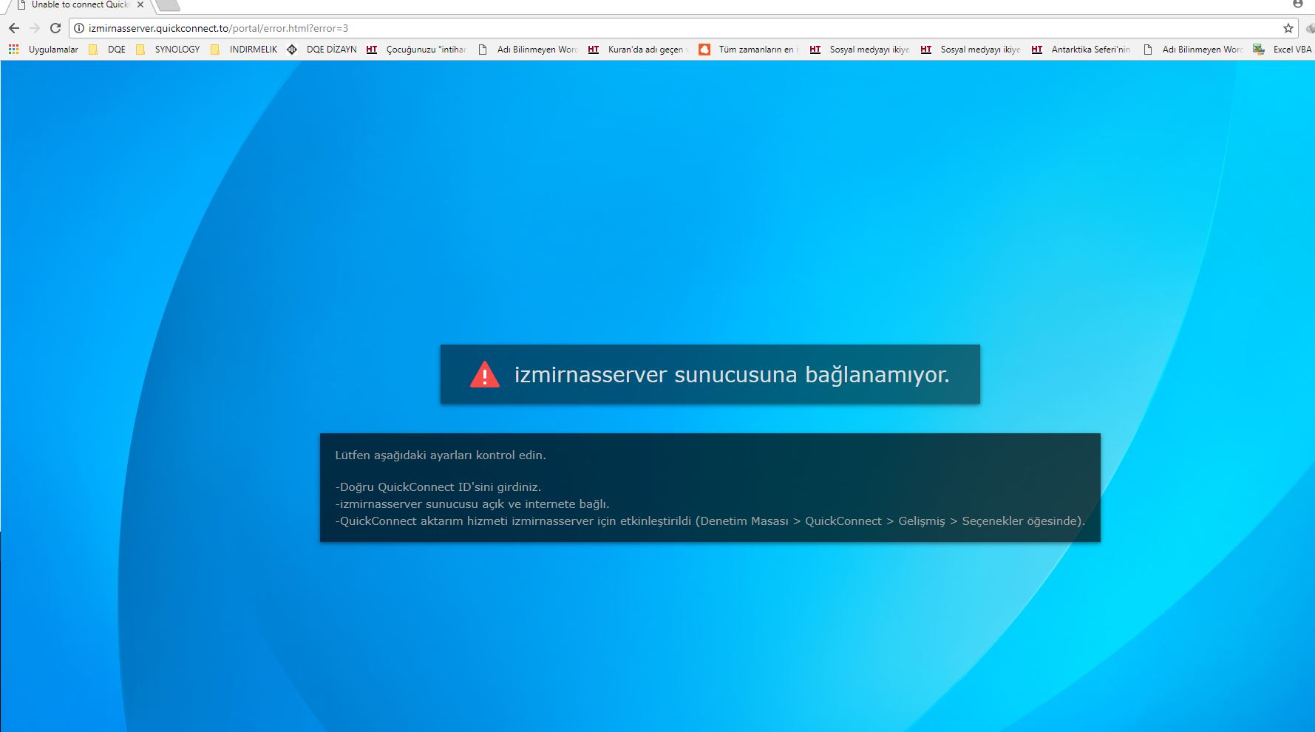Expand the SYNOLOGY bookmark folder
The width and height of the screenshot is (1315, 732).
pos(169,50)
